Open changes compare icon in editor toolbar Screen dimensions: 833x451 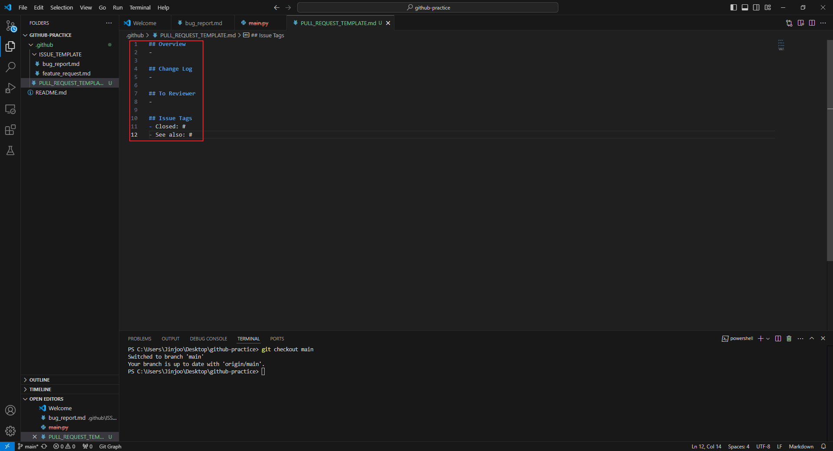coord(789,23)
